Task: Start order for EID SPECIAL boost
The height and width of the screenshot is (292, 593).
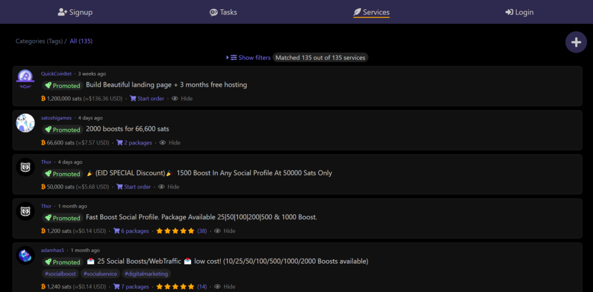Action: point(134,187)
